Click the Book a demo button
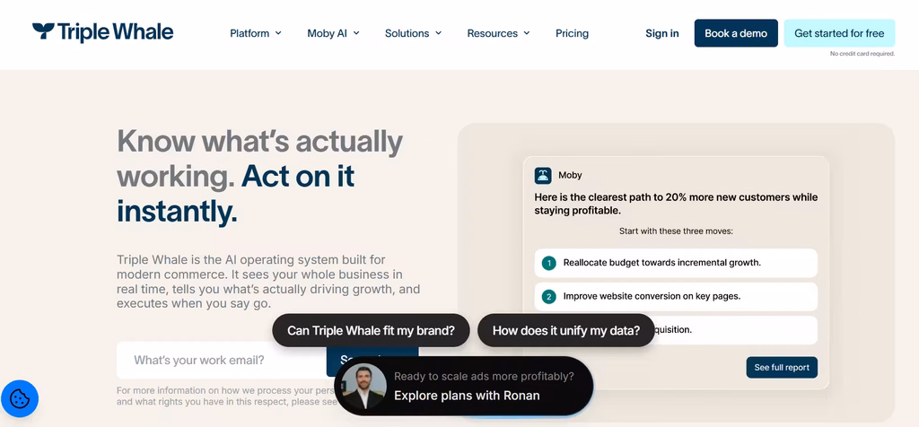The height and width of the screenshot is (427, 919). point(736,33)
